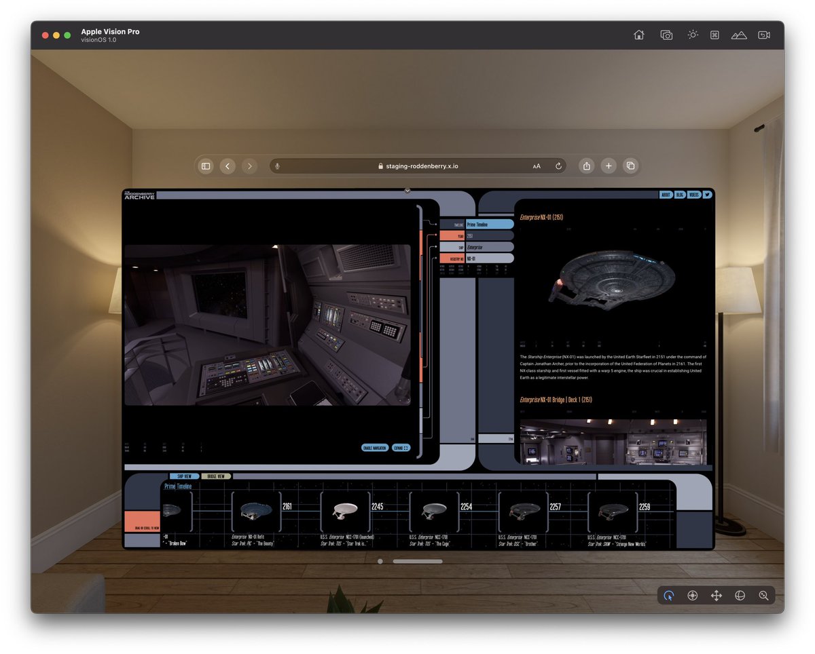Click the 2259 year marker
The image size is (815, 654).
coord(645,506)
